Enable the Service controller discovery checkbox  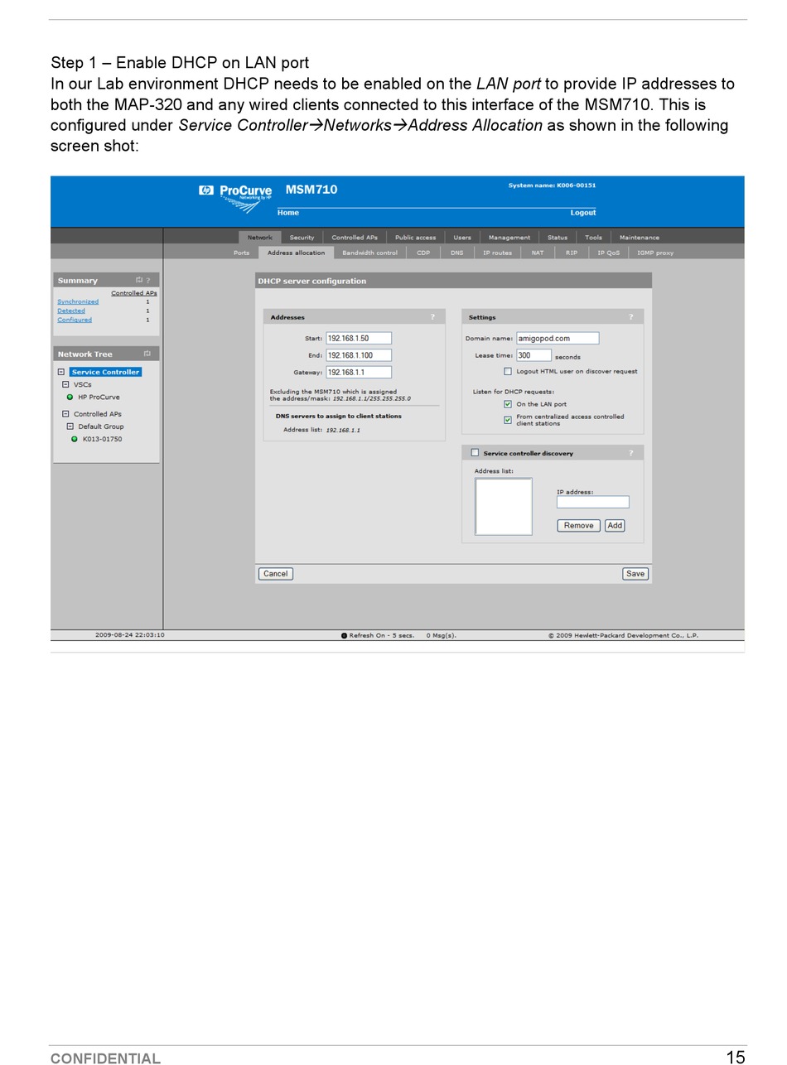(475, 452)
